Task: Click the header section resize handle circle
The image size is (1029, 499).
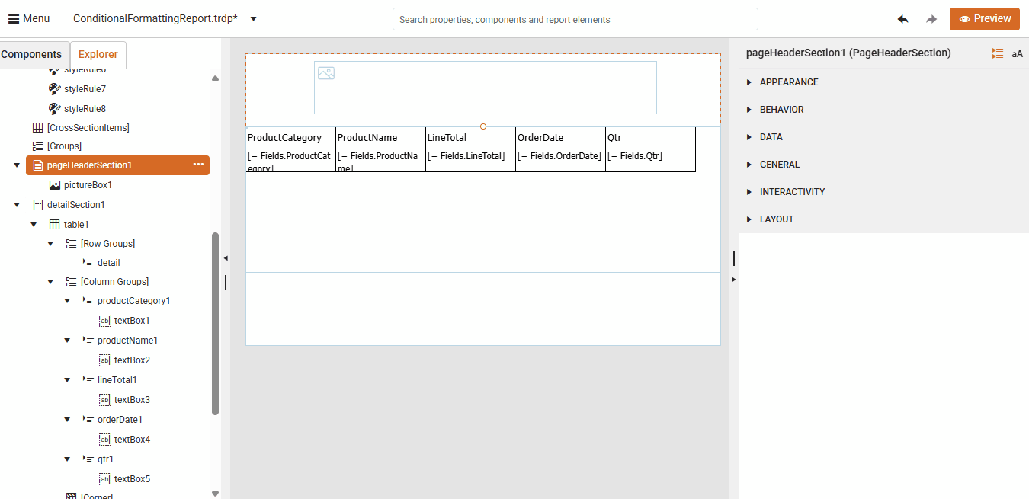Action: coord(483,126)
